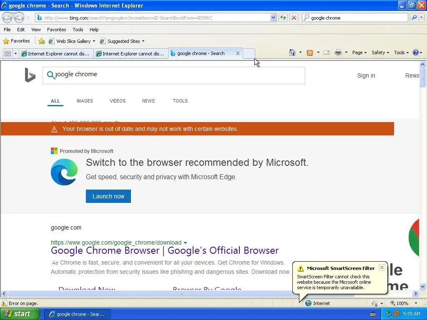This screenshot has width=427, height=320.
Task: Open the 100% zoom level control
Action: coord(402,303)
